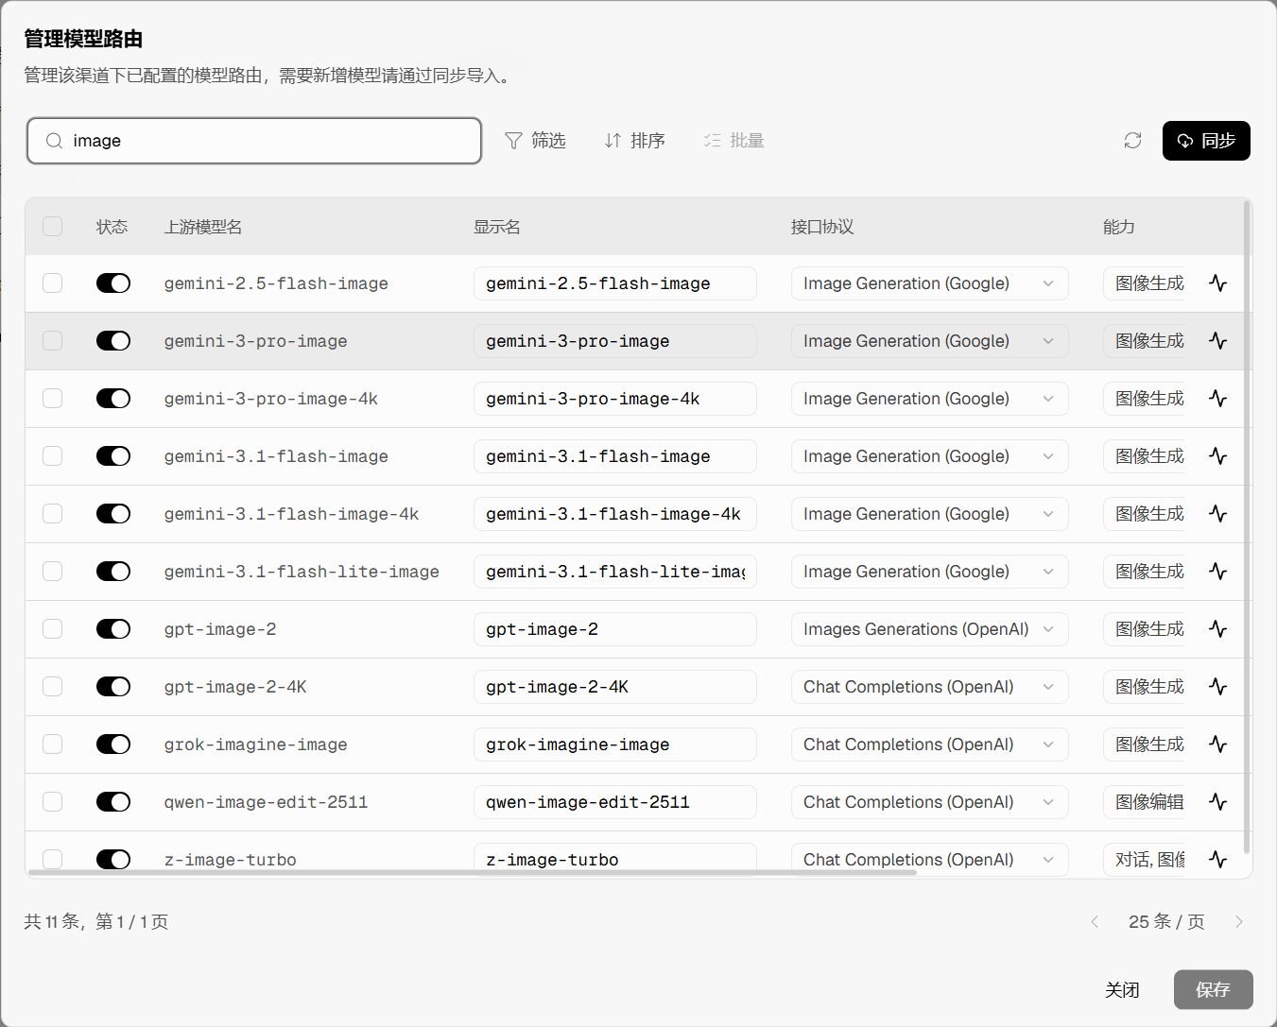The width and height of the screenshot is (1277, 1027).
Task: Check the box for gemini-2.5-flash-image
Action: (x=53, y=283)
